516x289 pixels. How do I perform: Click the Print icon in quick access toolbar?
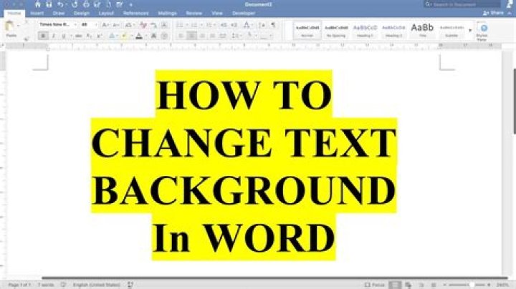tap(87, 4)
